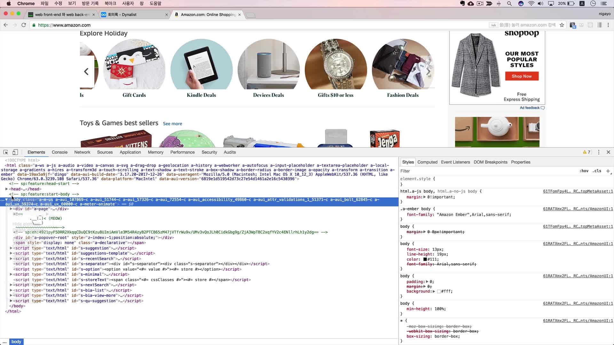Open the Performance tab
This screenshot has height=345, width=614.
click(182, 152)
